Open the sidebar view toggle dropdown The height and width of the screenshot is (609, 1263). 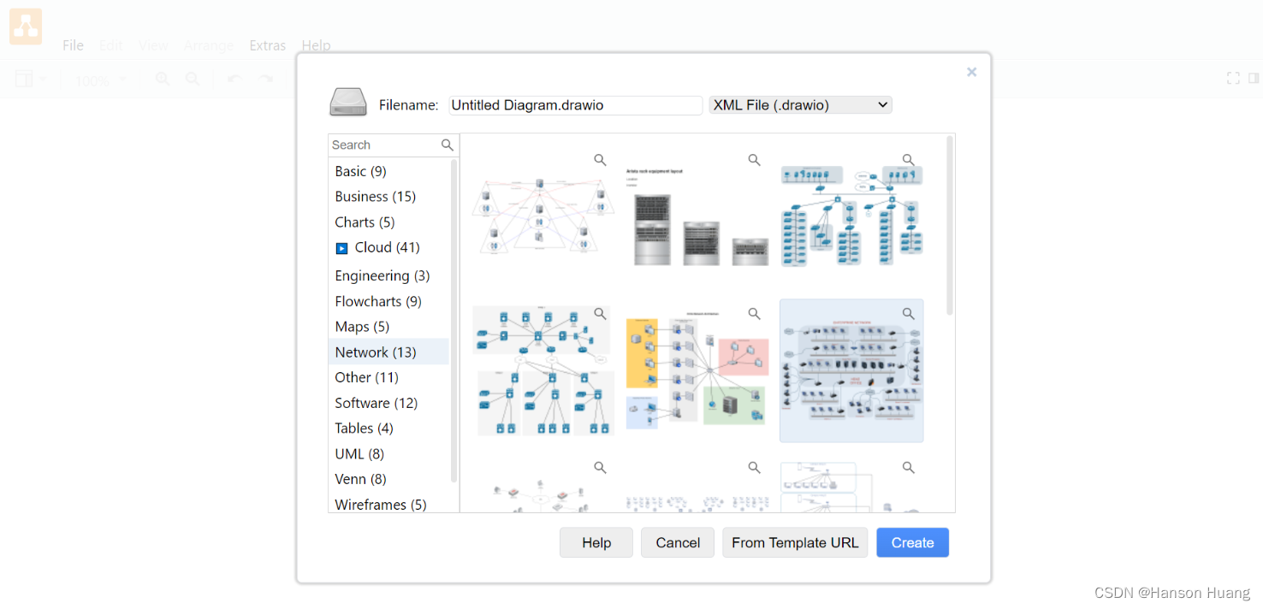[x=31, y=80]
